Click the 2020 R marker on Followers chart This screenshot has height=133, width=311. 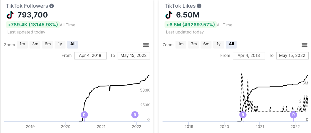[84, 115]
